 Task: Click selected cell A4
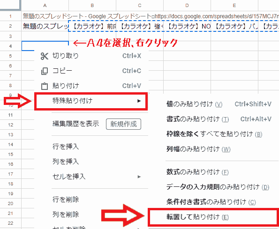click(x=45, y=46)
